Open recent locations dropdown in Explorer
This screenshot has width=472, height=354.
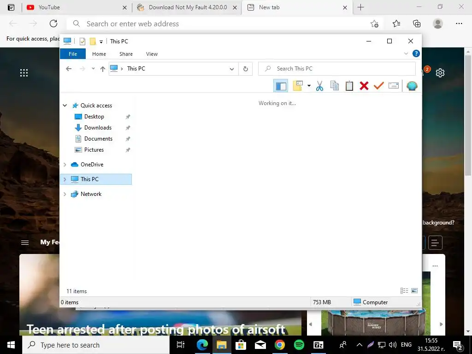point(93,69)
